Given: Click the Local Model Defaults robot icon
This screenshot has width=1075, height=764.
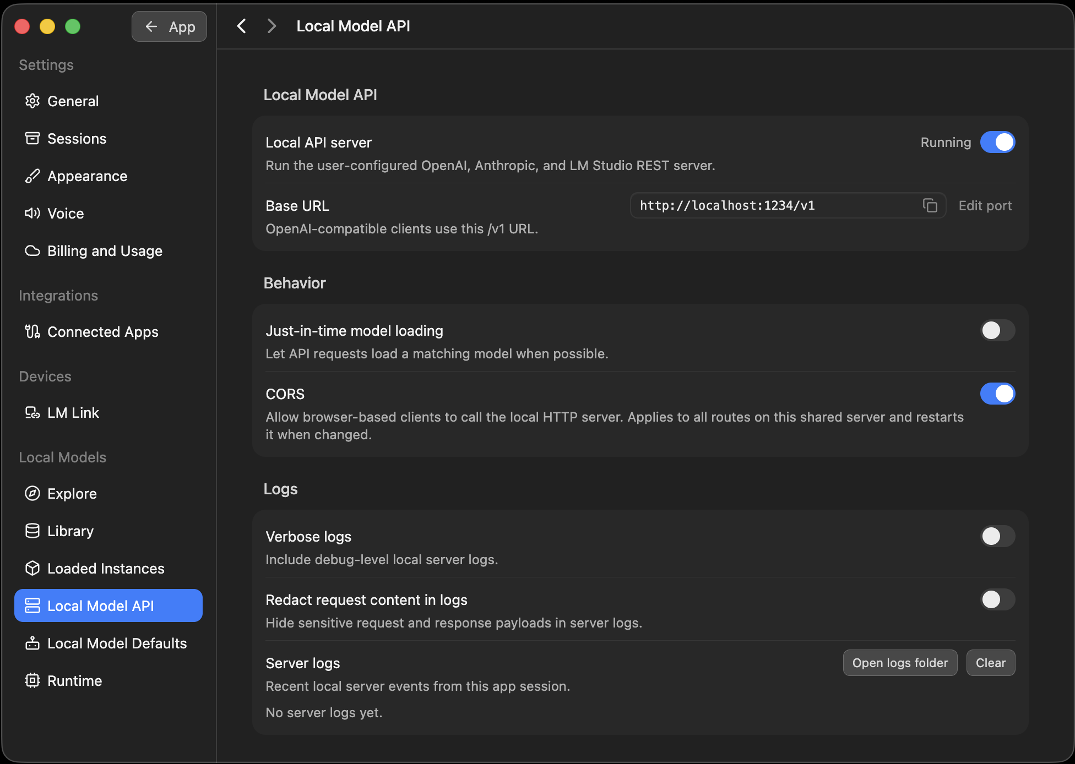Looking at the screenshot, I should coord(32,643).
